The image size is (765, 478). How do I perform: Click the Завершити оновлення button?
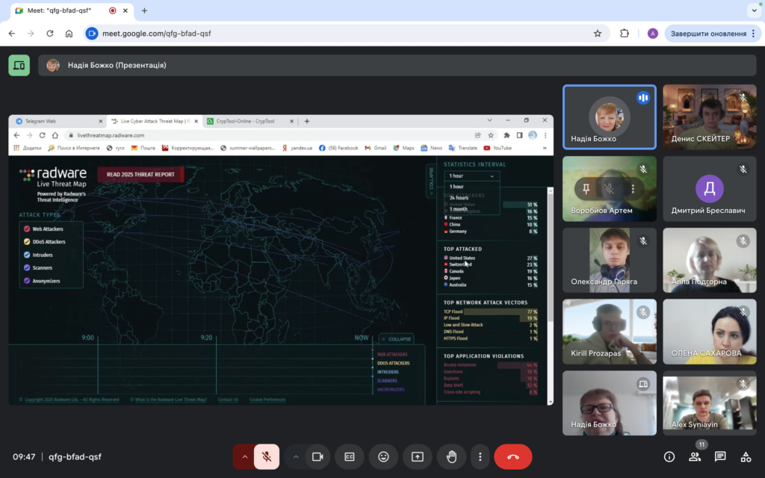[x=712, y=34]
